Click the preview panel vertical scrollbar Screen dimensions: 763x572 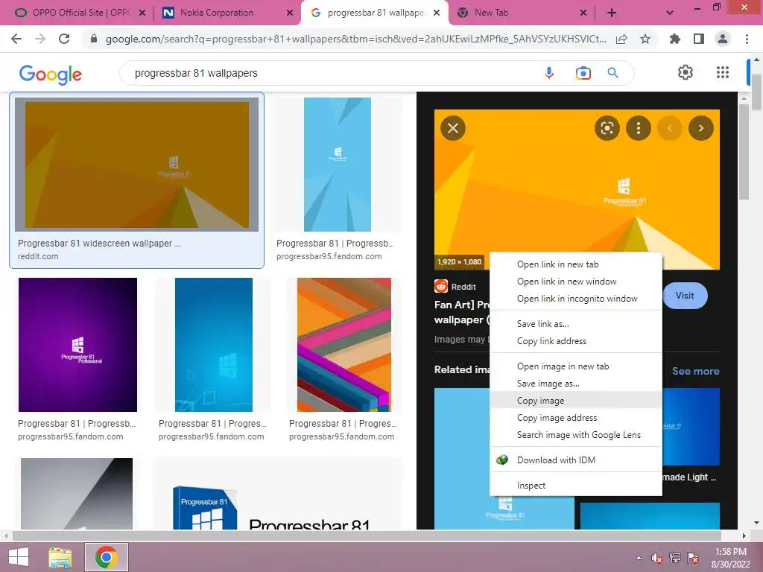(x=744, y=150)
